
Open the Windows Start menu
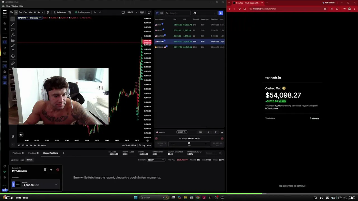click(x=136, y=198)
